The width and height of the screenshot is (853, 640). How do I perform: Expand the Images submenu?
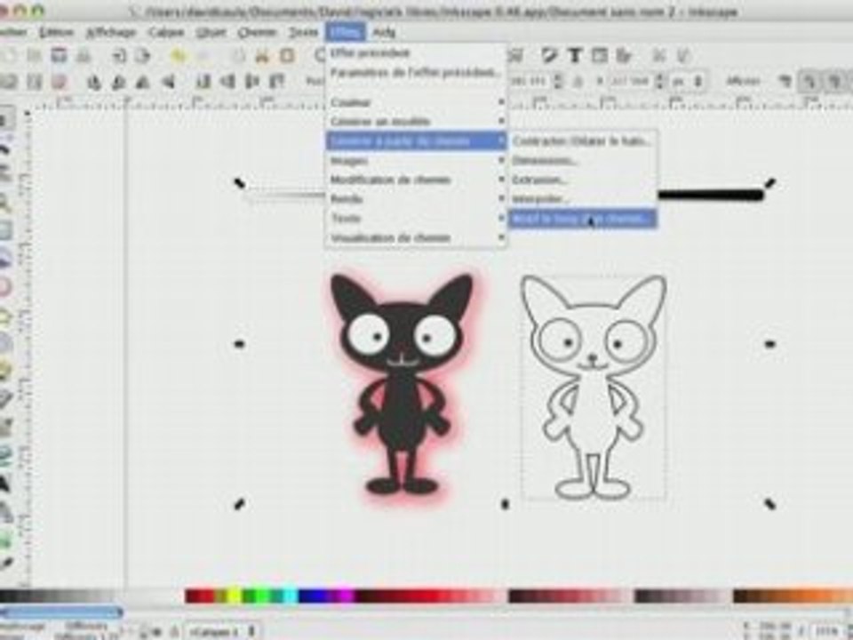416,161
